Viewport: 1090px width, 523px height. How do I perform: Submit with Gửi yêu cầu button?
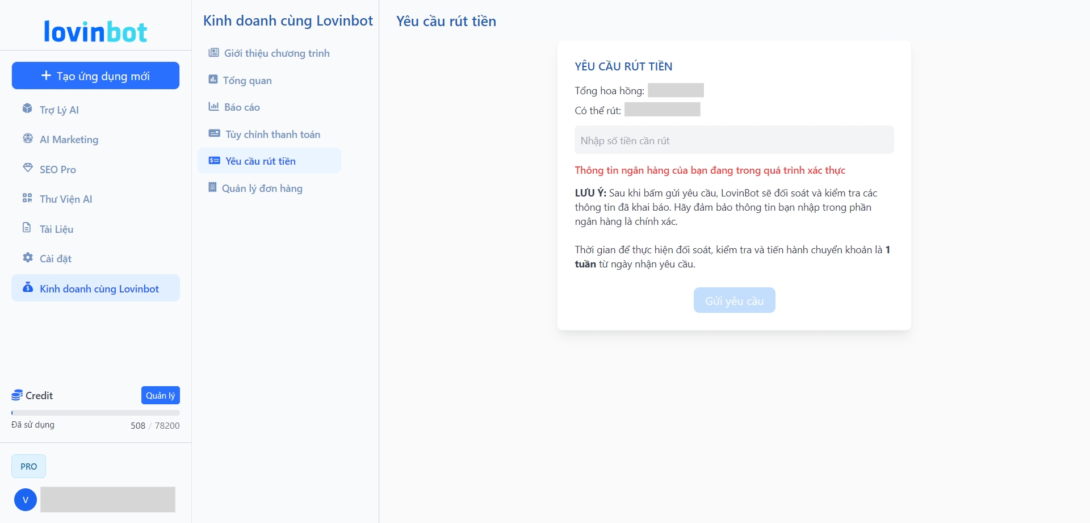[734, 300]
